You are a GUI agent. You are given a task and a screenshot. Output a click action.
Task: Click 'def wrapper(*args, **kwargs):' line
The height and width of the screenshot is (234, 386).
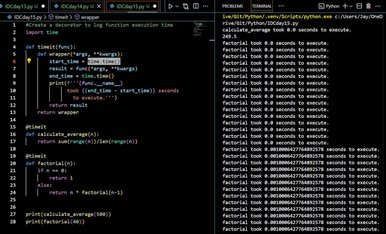coord(80,54)
